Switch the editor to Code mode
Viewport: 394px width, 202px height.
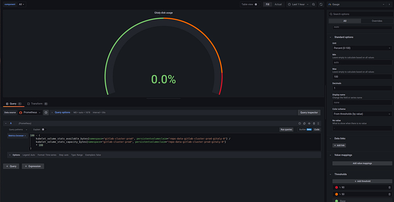coord(317,130)
